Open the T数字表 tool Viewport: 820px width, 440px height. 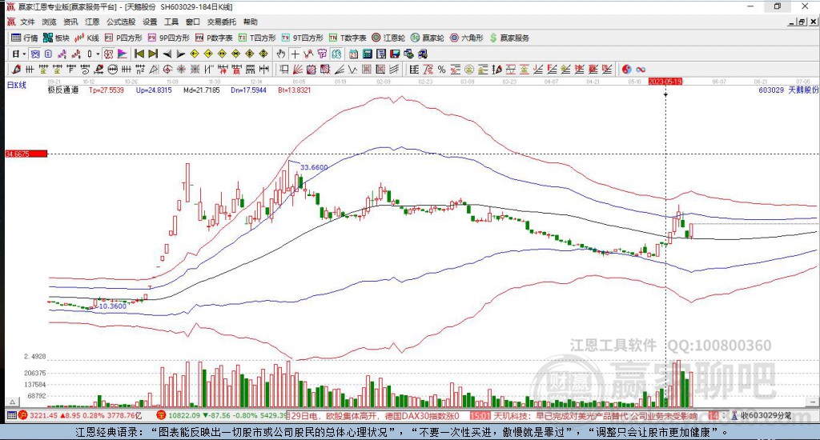(348, 38)
